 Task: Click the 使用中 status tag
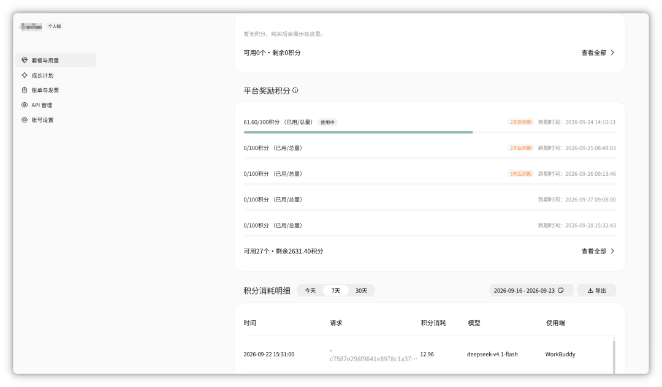327,122
